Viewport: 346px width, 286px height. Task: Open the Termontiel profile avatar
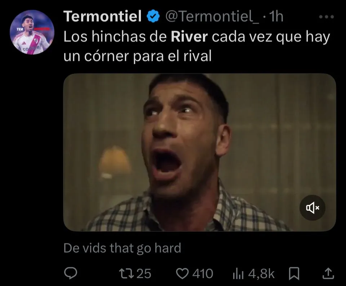pyautogui.click(x=32, y=32)
